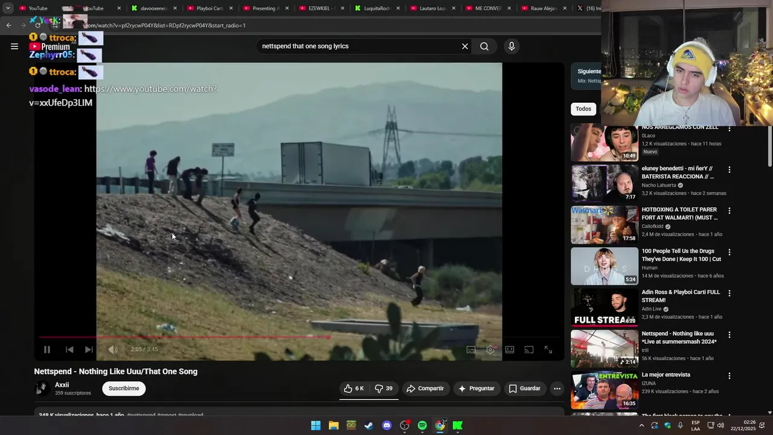The width and height of the screenshot is (773, 435).
Task: Open Chrome from the taskbar
Action: coord(440,425)
